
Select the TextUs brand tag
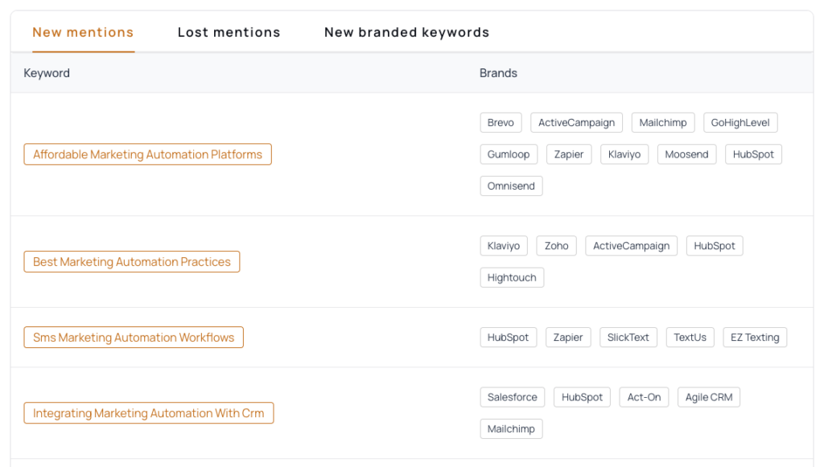690,338
